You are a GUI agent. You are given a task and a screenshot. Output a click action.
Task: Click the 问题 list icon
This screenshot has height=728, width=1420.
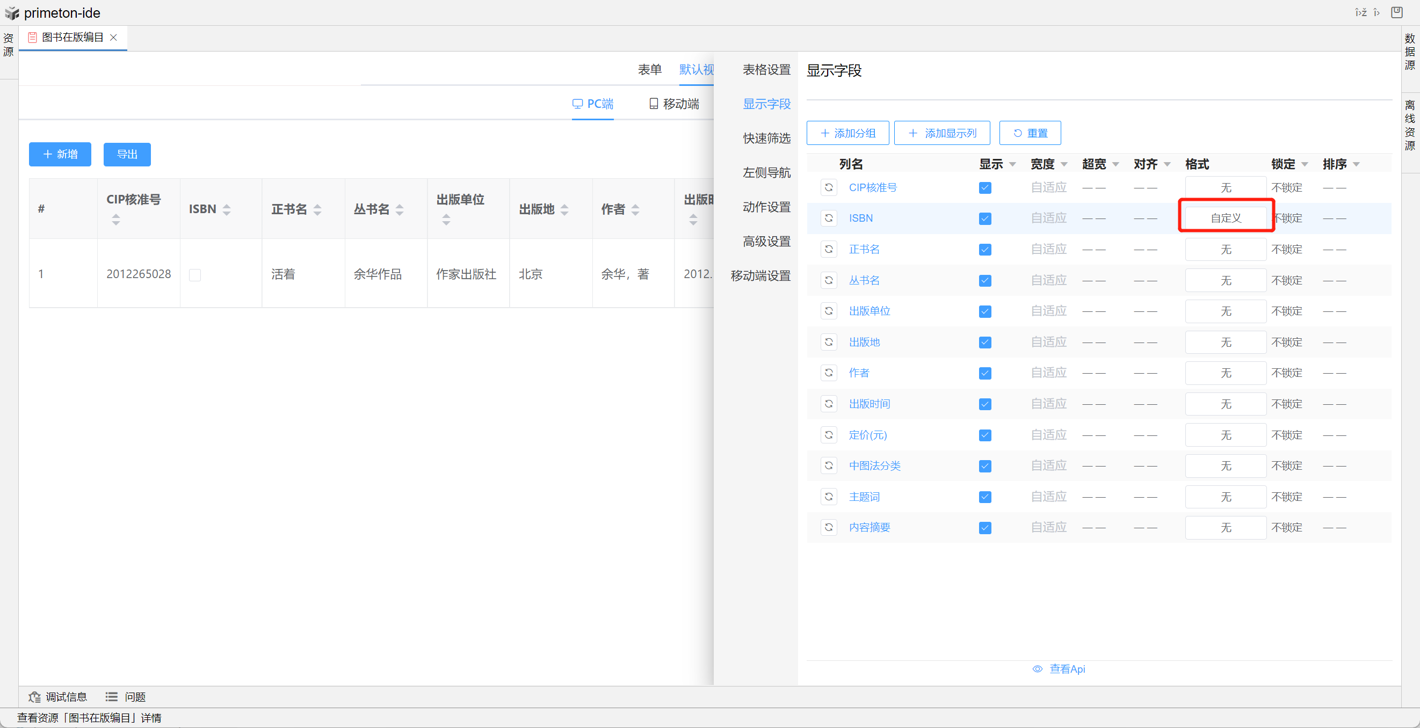pos(111,697)
